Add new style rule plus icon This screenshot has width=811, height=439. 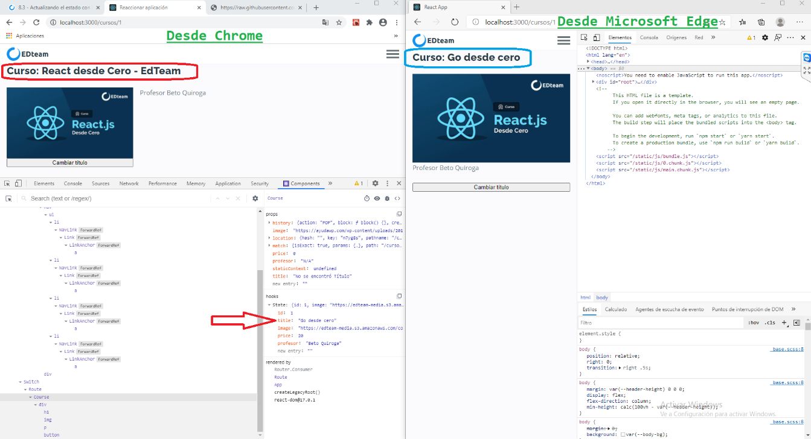(x=784, y=323)
